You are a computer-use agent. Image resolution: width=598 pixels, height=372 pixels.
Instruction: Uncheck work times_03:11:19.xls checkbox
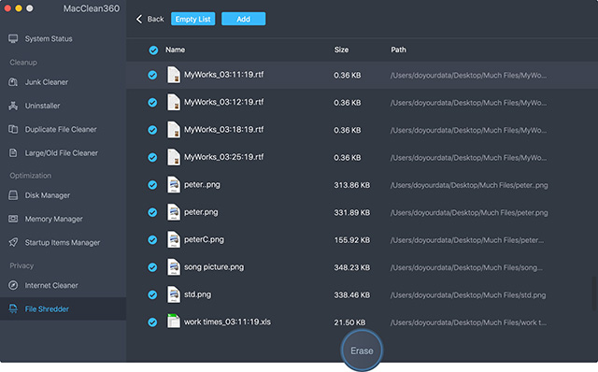coord(152,322)
